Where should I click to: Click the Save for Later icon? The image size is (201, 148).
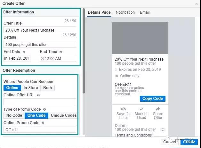tap(123, 109)
